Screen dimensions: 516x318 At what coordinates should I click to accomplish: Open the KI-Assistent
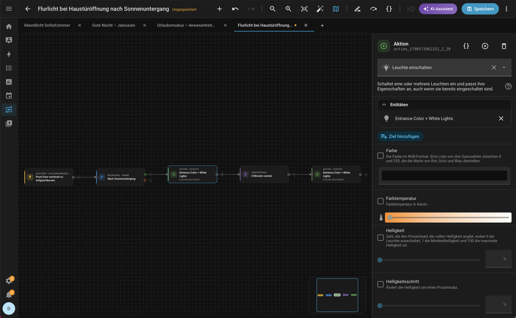438,9
